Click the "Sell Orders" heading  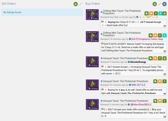[9, 3]
